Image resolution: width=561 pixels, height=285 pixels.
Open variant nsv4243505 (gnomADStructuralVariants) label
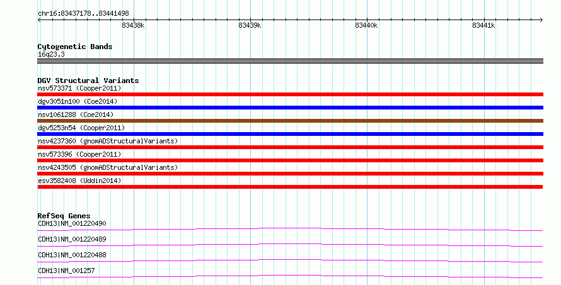point(108,167)
